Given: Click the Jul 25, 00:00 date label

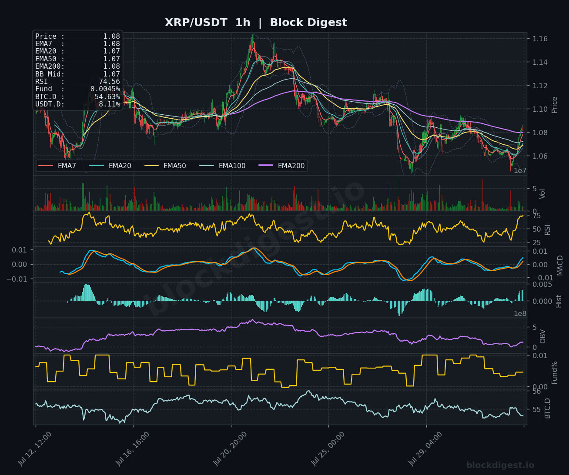Looking at the screenshot, I should pos(328,449).
